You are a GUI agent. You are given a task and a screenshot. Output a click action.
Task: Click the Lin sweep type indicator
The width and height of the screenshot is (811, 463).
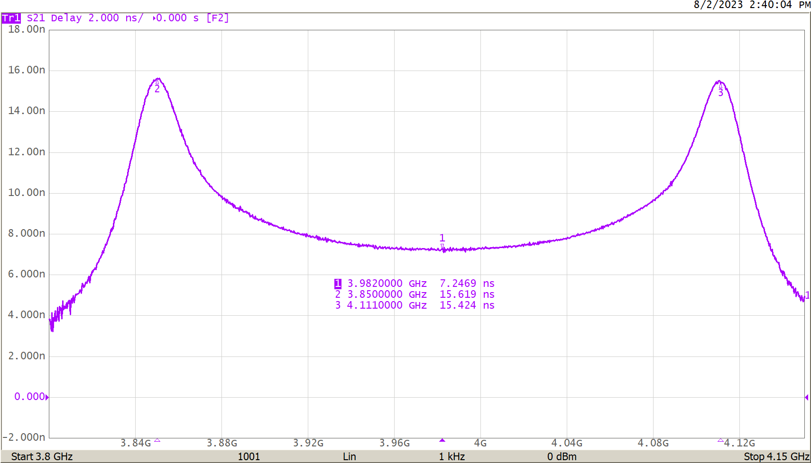click(x=350, y=456)
